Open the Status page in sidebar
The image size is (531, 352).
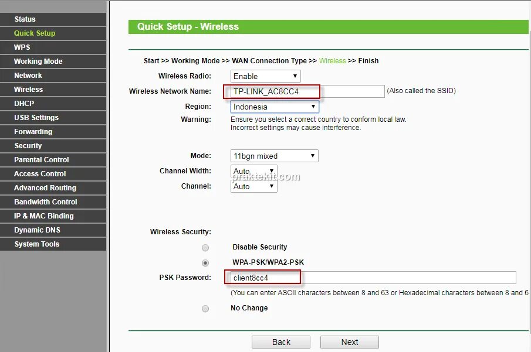[x=53, y=19]
